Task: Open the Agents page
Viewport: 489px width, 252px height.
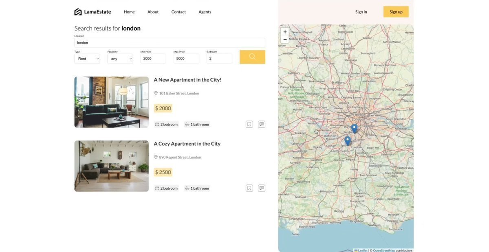Action: click(x=205, y=12)
